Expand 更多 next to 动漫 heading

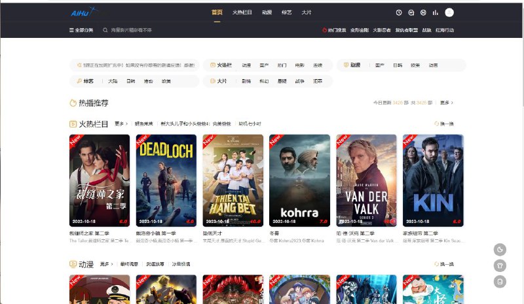[x=106, y=264]
